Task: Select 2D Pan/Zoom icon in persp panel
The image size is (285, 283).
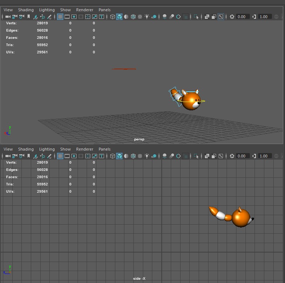Action: pos(42,17)
